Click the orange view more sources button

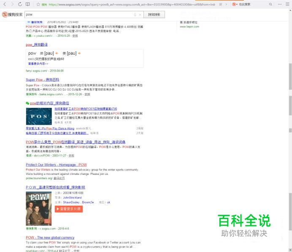(69, 209)
